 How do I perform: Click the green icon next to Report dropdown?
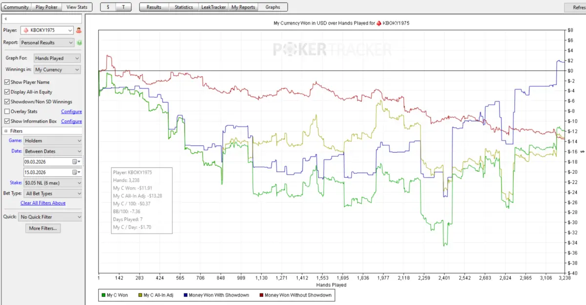point(79,42)
